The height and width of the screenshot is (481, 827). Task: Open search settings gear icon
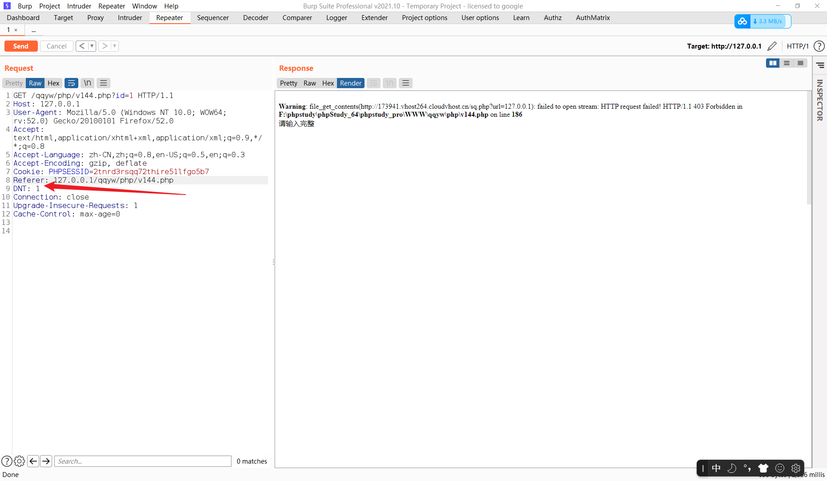click(x=20, y=461)
